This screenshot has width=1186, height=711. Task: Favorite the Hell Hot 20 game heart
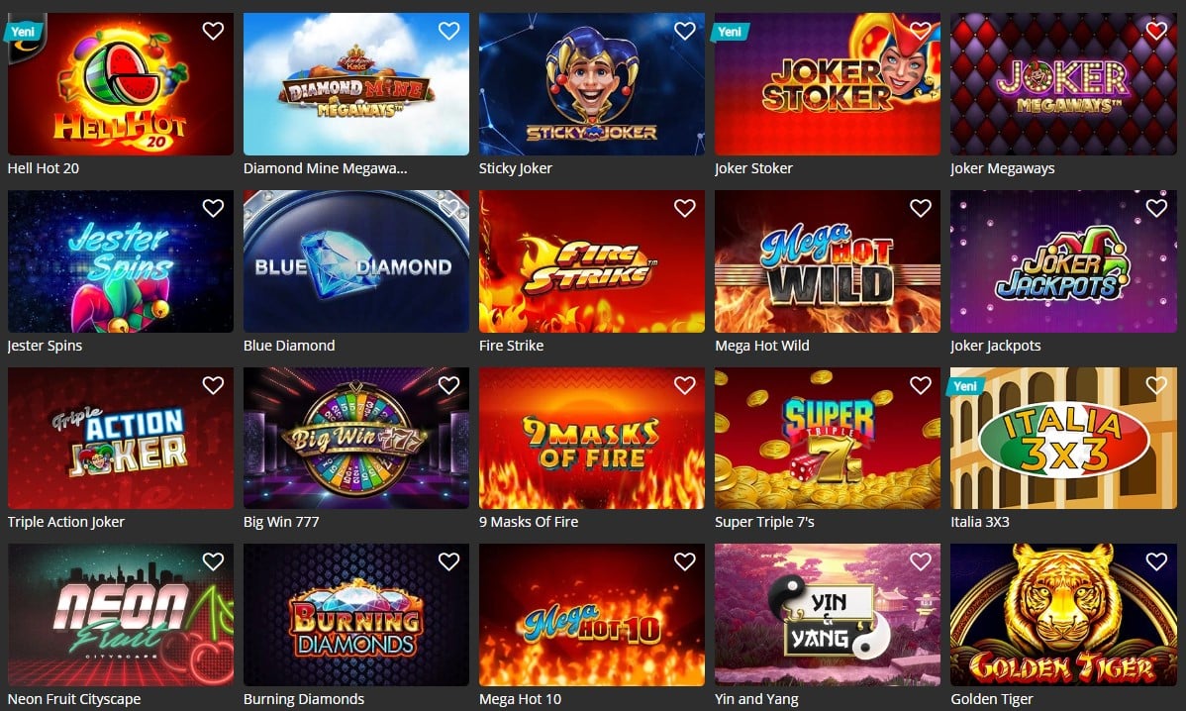pos(213,31)
